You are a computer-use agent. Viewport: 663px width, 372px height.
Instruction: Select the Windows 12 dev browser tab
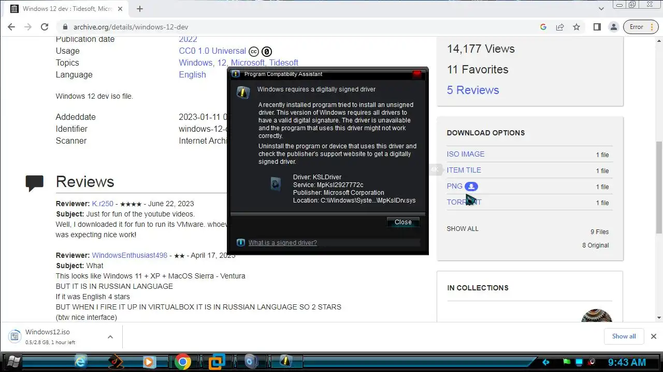point(67,9)
